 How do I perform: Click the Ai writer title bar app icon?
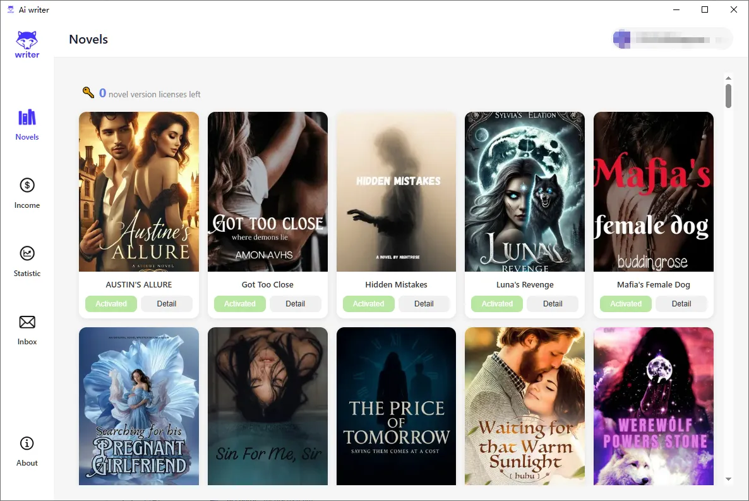click(x=11, y=9)
